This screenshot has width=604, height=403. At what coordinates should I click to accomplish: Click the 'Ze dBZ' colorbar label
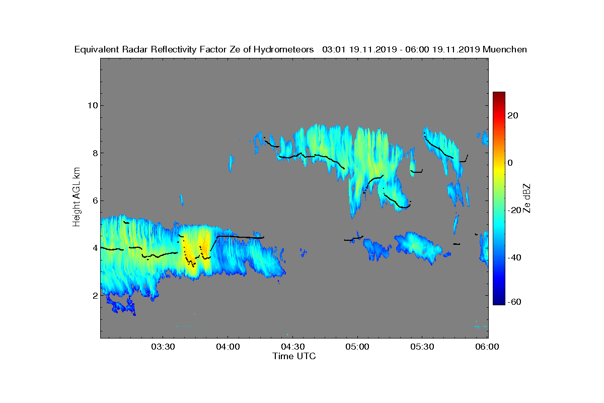point(527,198)
